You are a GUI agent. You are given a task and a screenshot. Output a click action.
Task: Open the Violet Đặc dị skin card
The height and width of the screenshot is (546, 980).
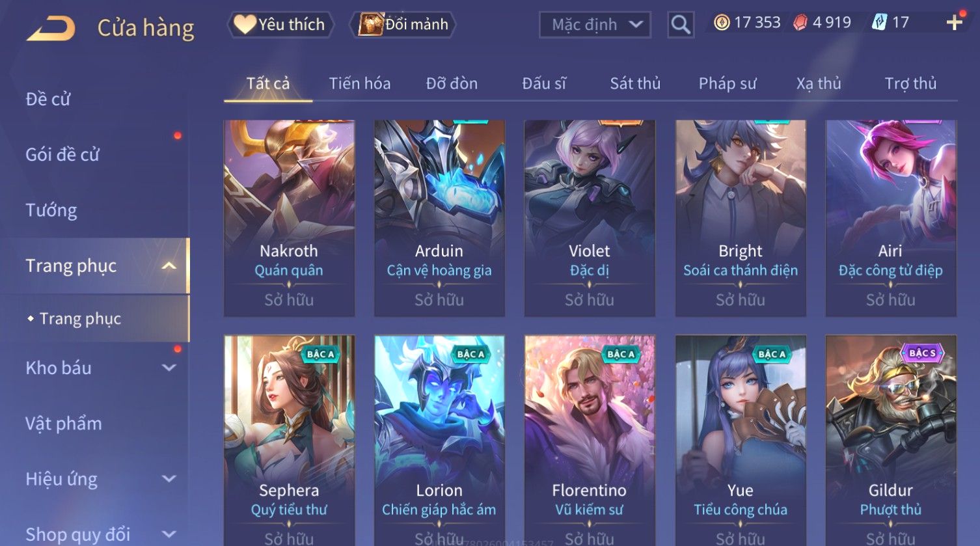click(590, 218)
